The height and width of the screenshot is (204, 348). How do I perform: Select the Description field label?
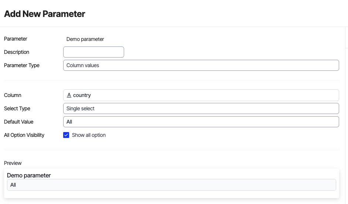[17, 52]
